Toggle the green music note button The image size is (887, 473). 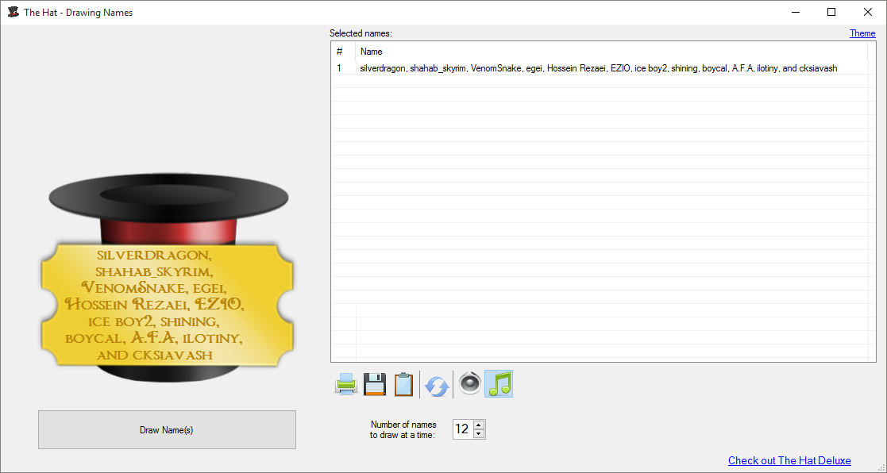tap(499, 384)
